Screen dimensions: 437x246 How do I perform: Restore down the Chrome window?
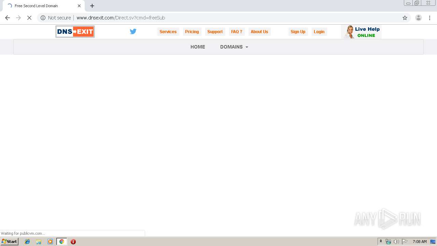[417, 3]
